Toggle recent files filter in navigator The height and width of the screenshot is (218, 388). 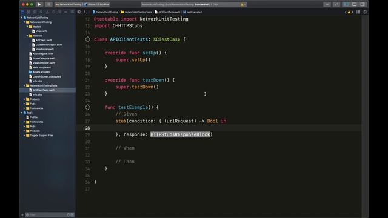(x=69, y=215)
